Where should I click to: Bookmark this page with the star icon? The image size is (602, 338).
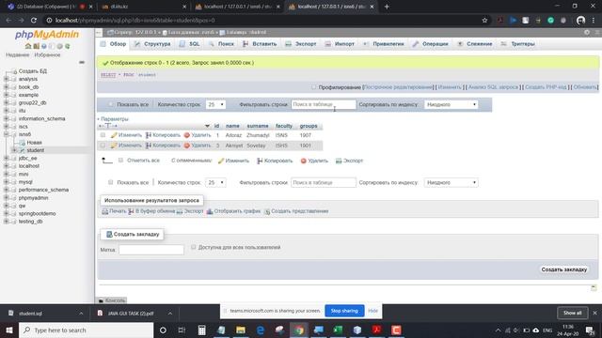484,21
